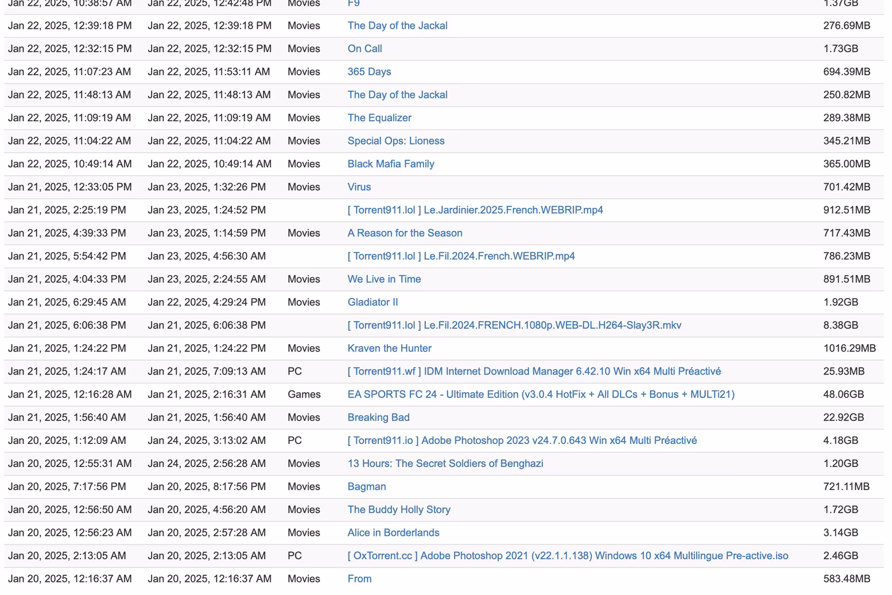Click the 694.39MB size value
Image resolution: width=892 pixels, height=595 pixels.
click(847, 72)
